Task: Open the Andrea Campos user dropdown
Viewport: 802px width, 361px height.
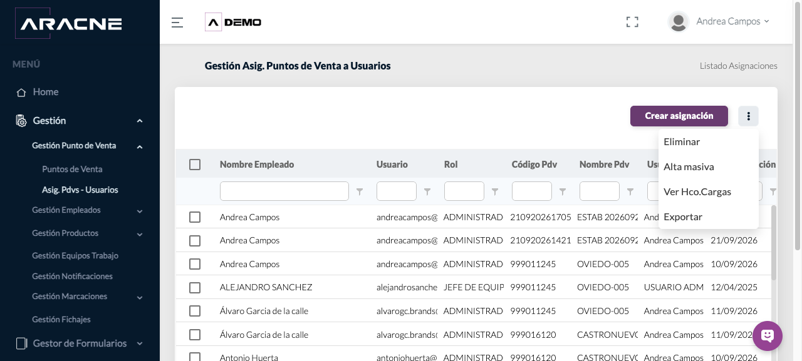Action: pyautogui.click(x=732, y=21)
